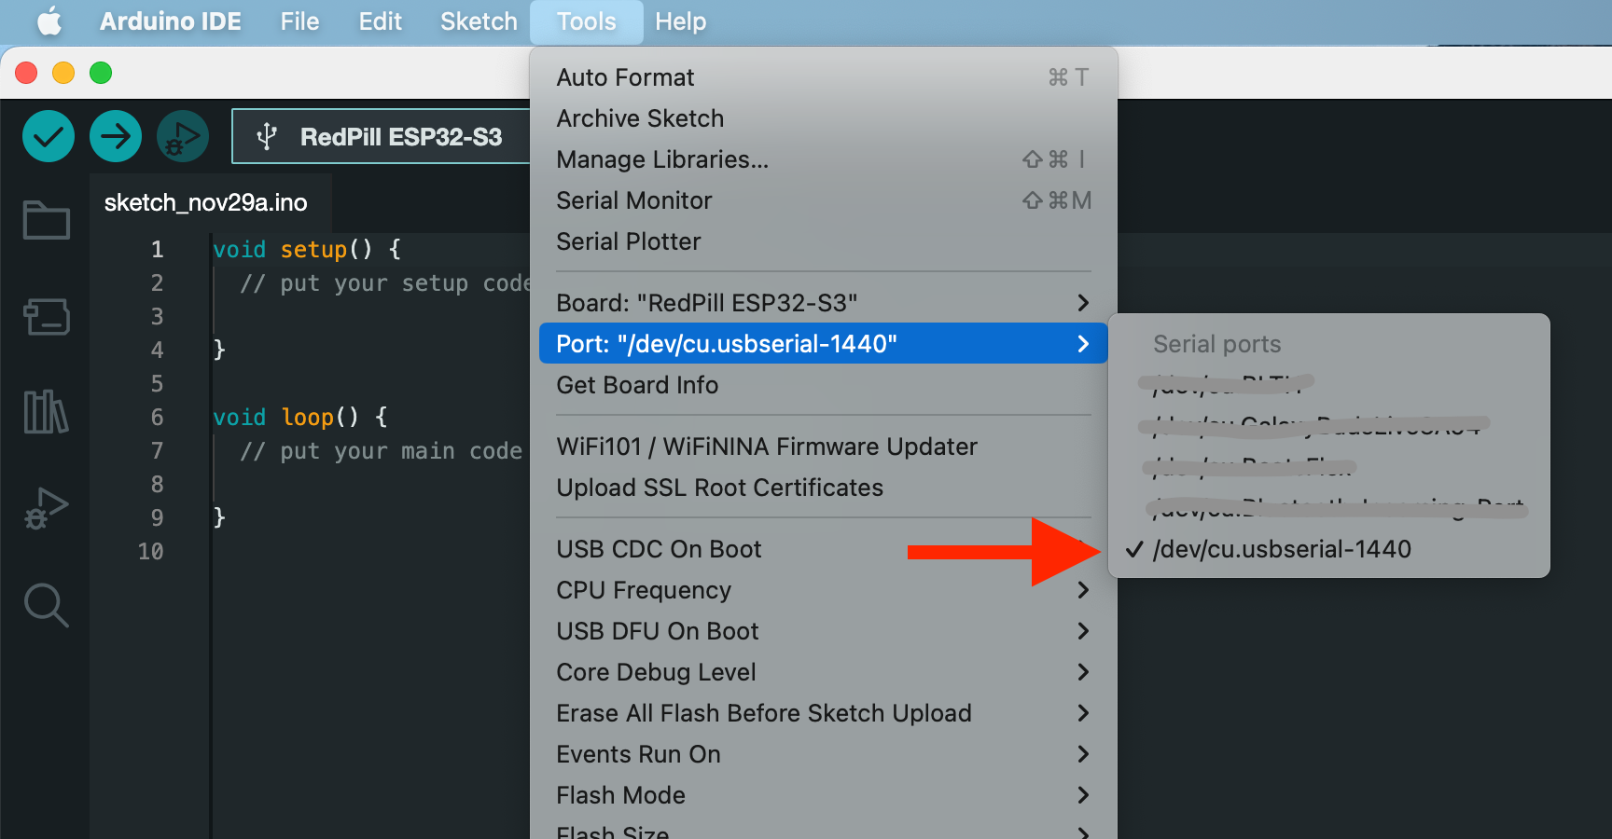
Task: Click the Upload arrow icon
Action: click(115, 136)
